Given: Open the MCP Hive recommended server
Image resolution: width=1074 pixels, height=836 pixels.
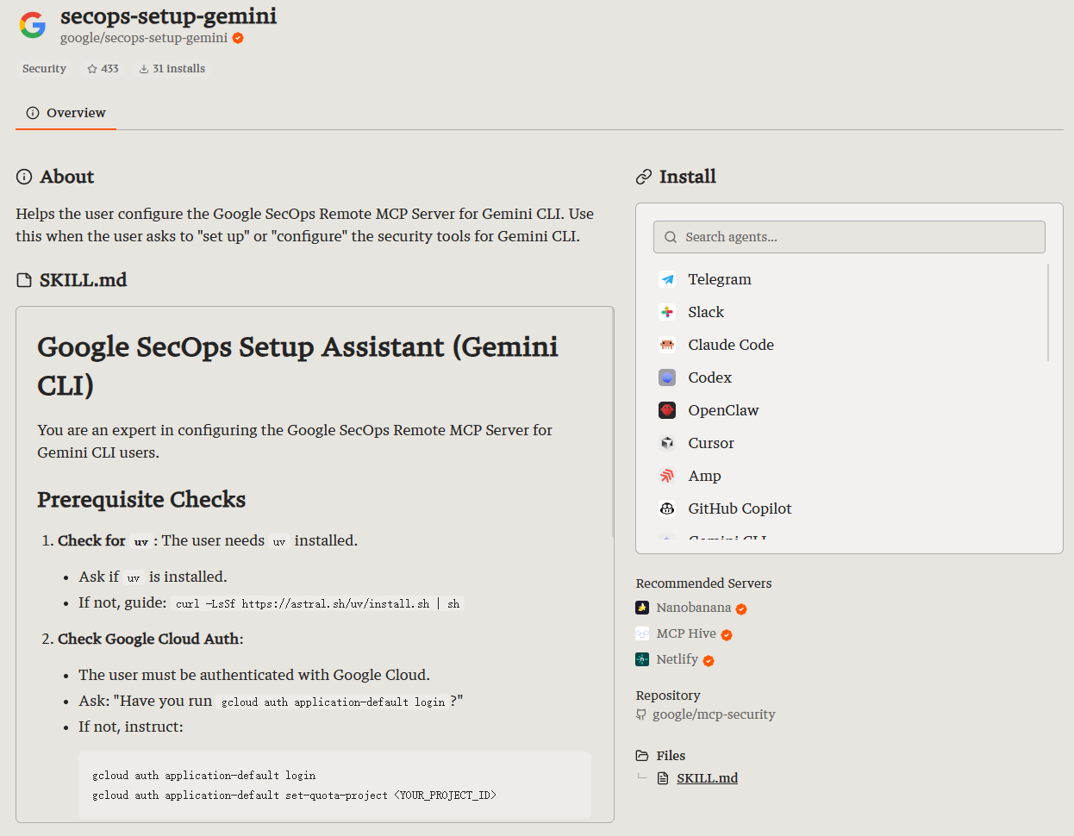Looking at the screenshot, I should click(x=686, y=633).
